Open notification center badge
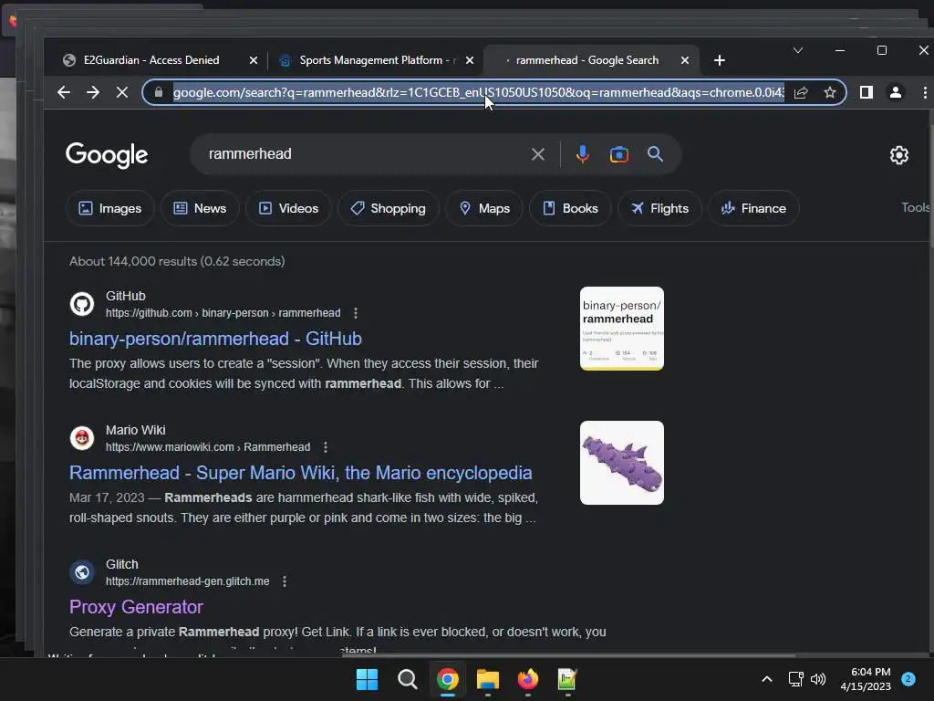Viewport: 934px width, 701px height. (908, 679)
